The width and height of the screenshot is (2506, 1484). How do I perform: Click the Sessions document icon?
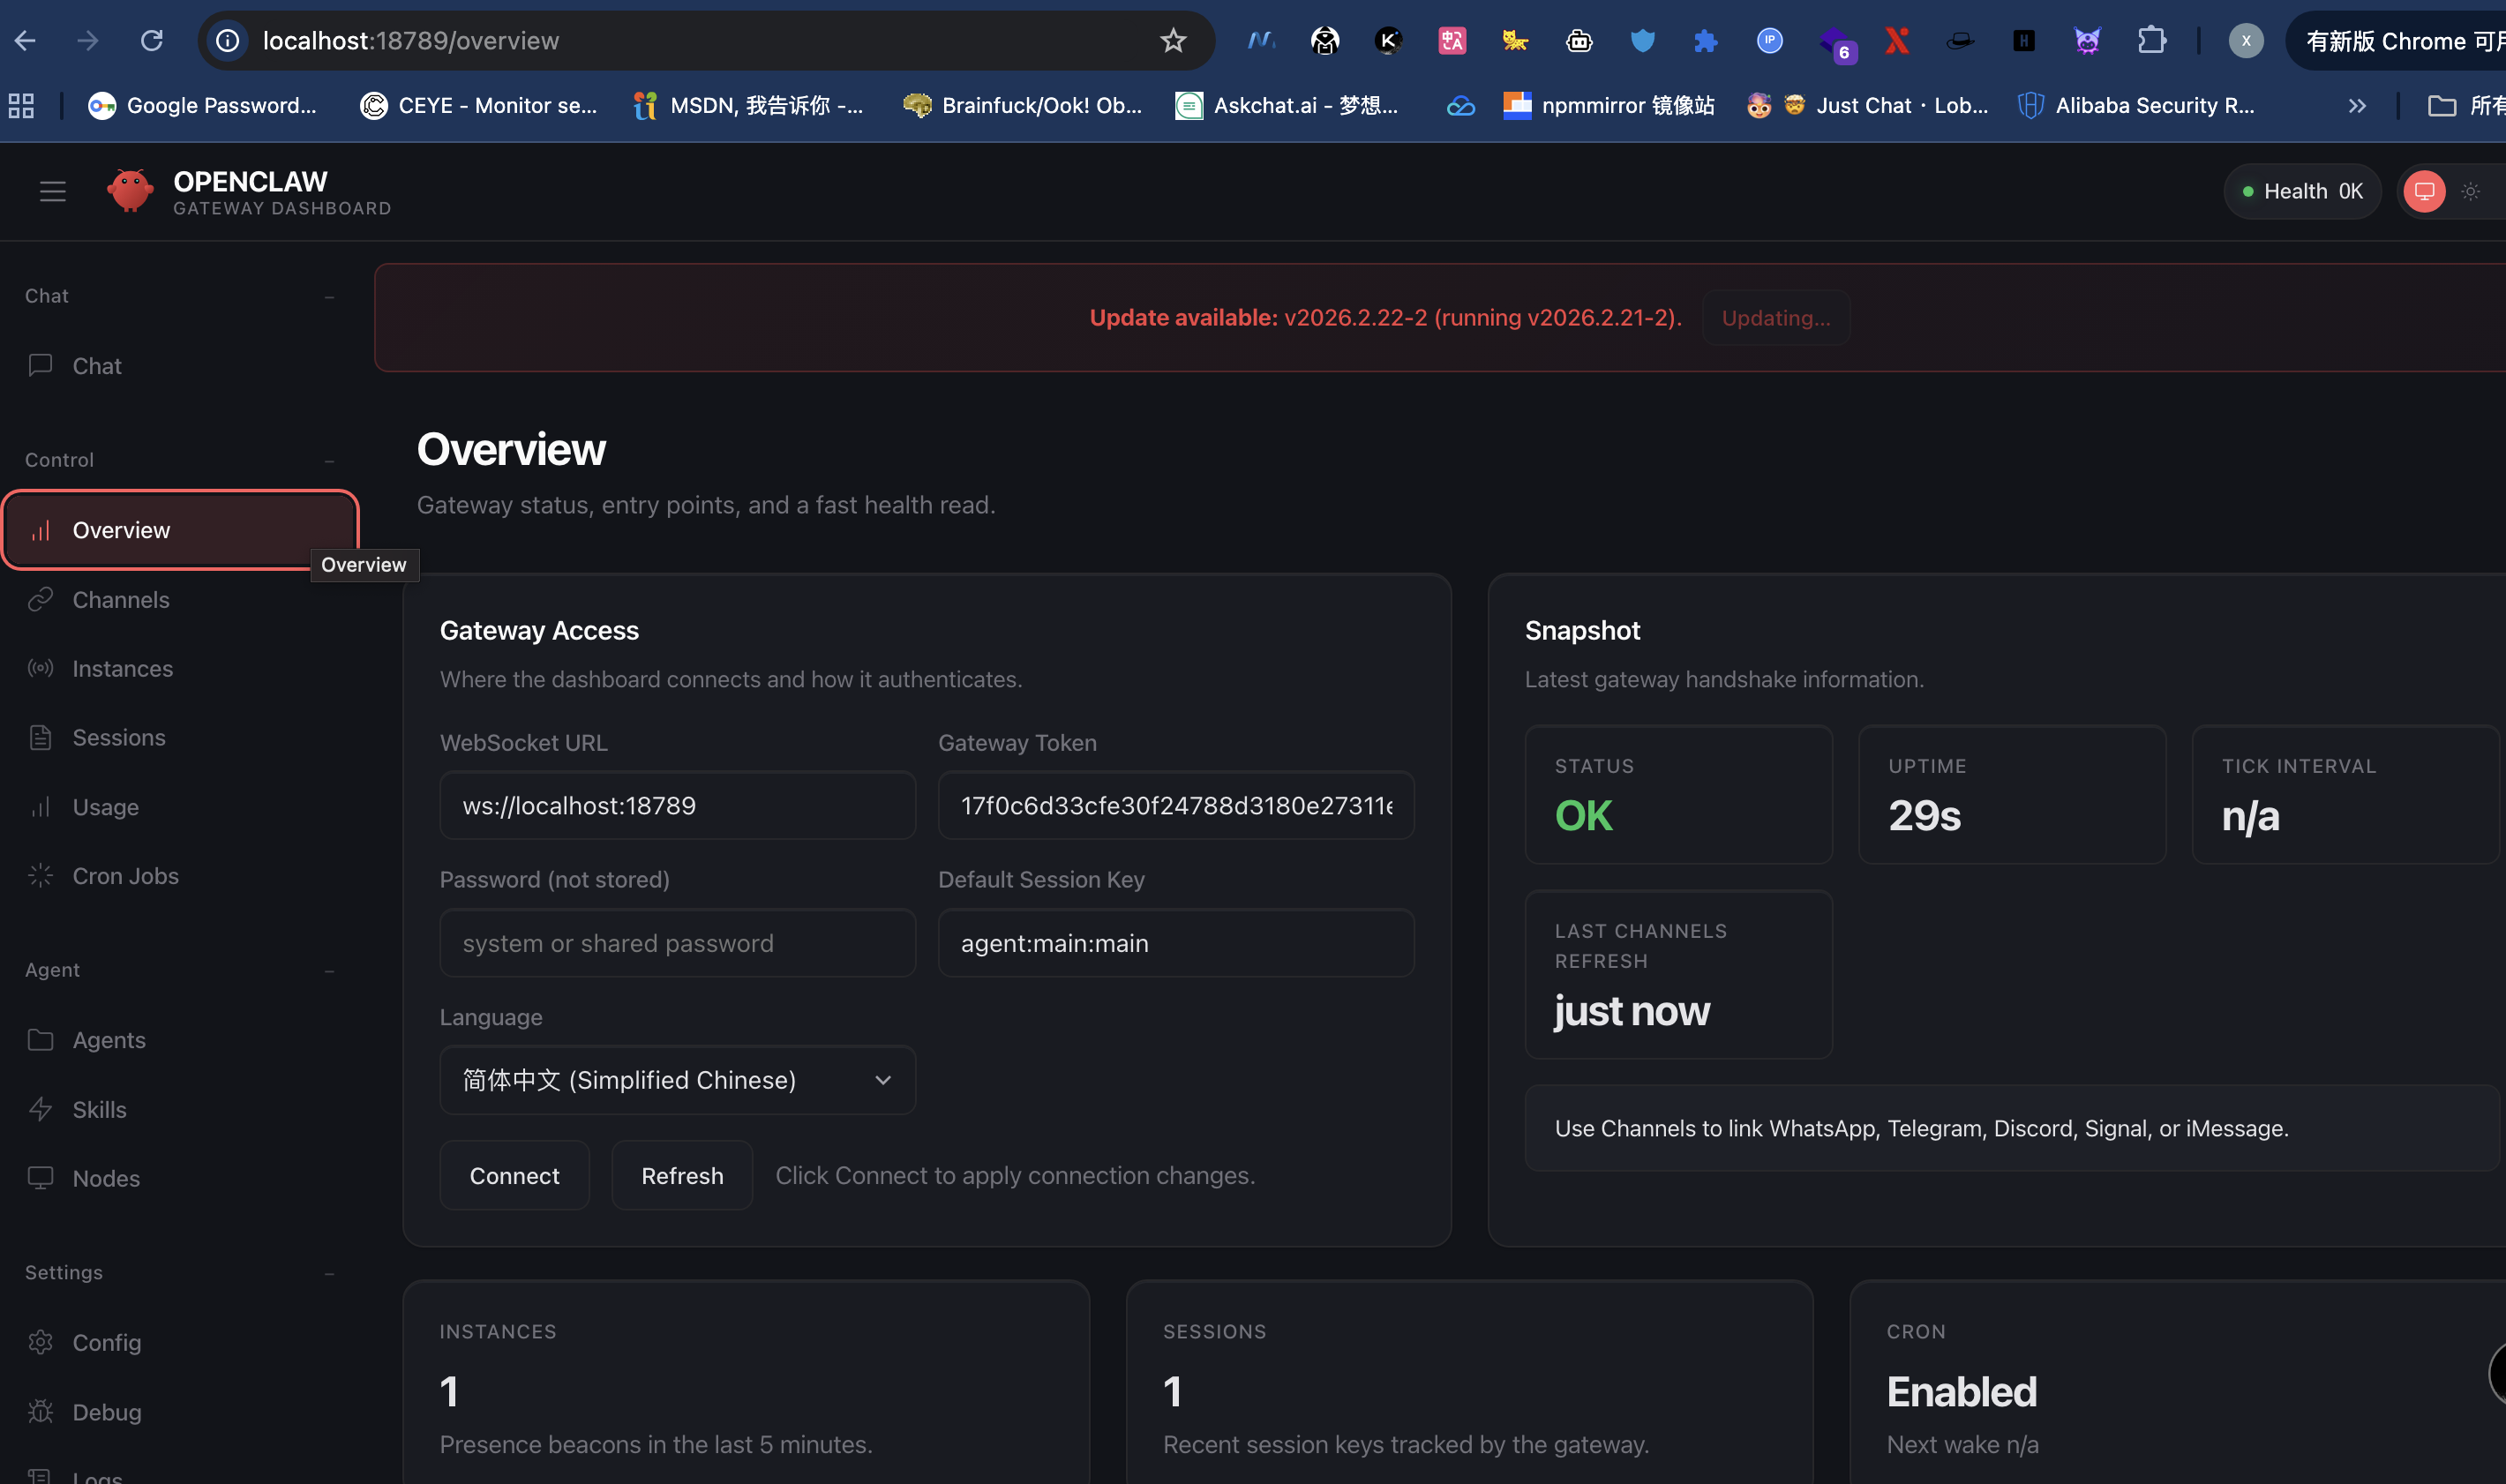[40, 737]
